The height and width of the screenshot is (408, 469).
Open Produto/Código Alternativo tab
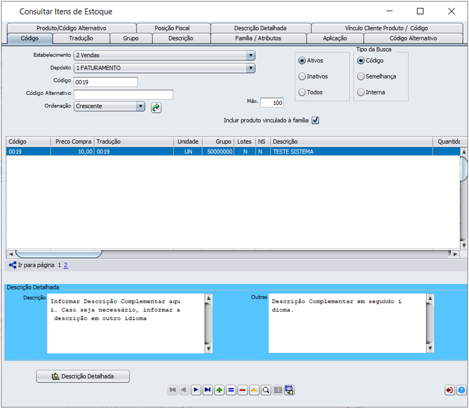click(72, 28)
